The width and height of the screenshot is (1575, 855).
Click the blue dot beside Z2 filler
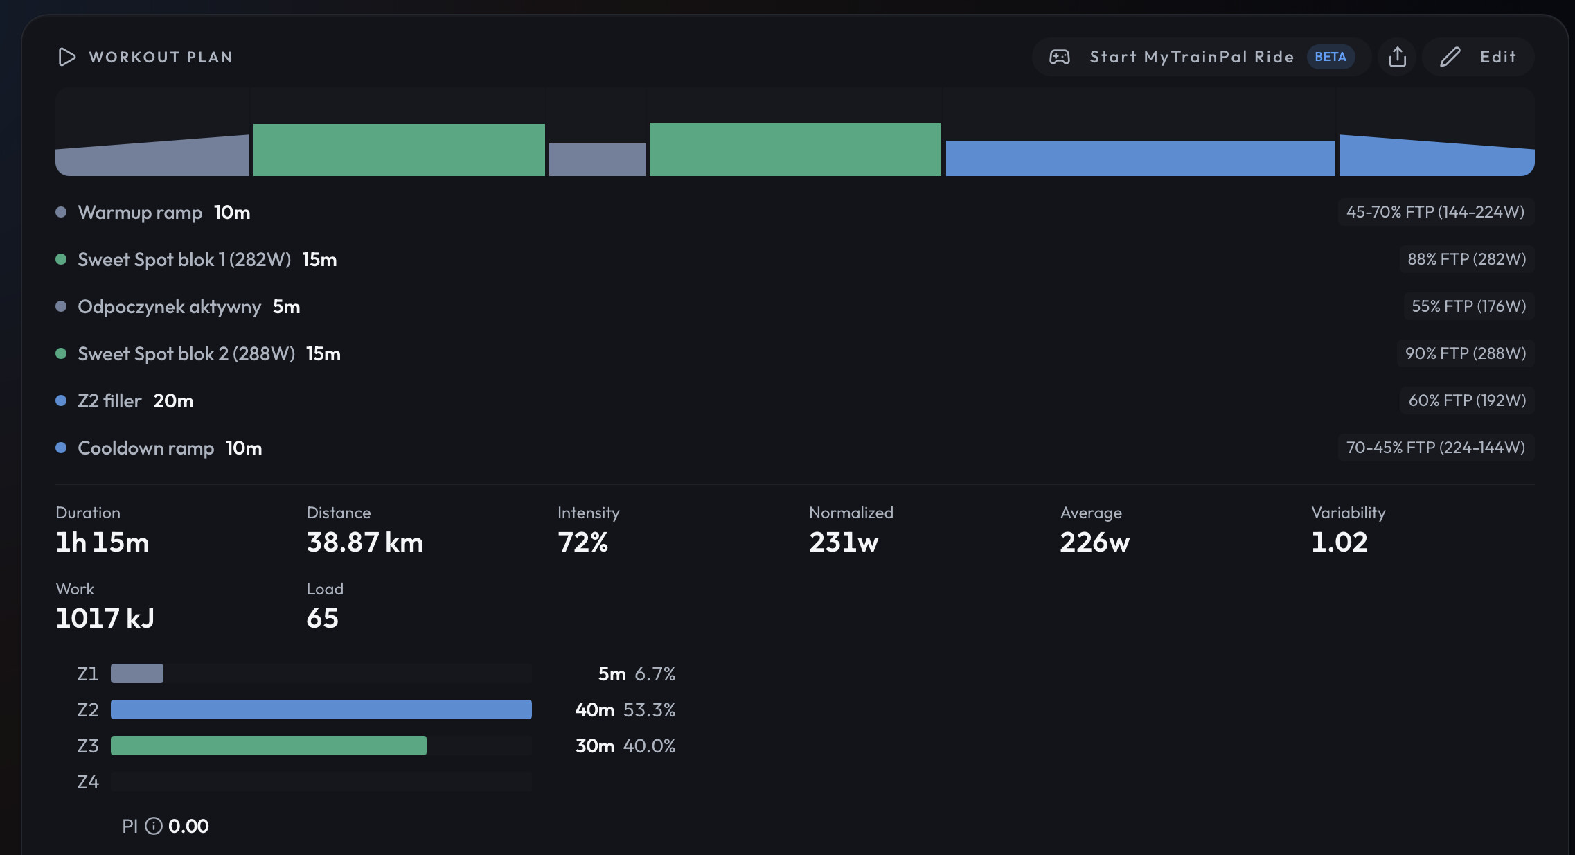pos(61,400)
